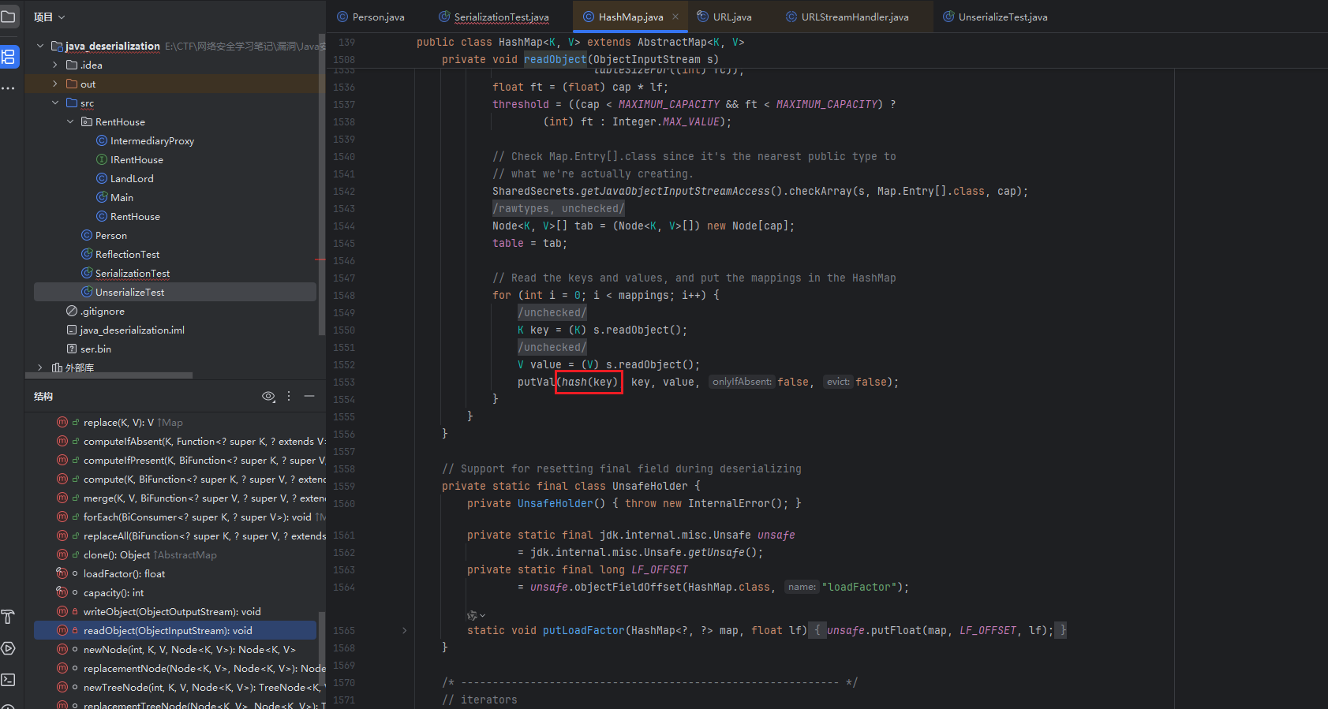Click the Structure tool window icon
This screenshot has height=709, width=1328.
point(9,56)
